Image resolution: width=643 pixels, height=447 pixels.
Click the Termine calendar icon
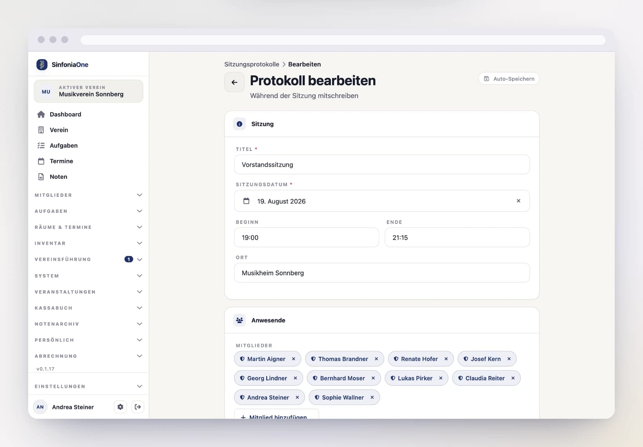(41, 161)
